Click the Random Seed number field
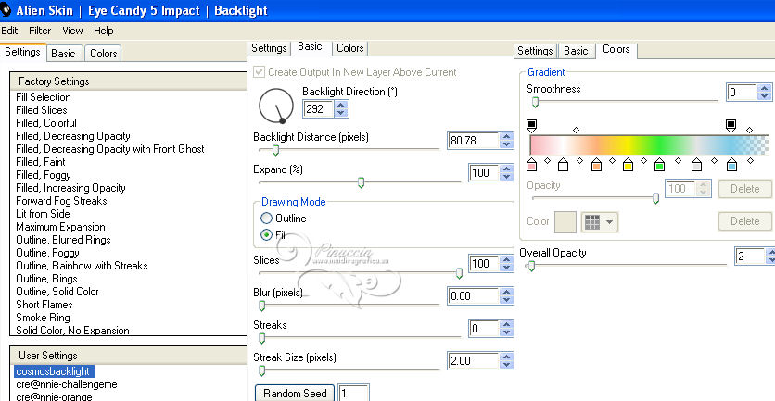The image size is (775, 401). pyautogui.click(x=353, y=394)
